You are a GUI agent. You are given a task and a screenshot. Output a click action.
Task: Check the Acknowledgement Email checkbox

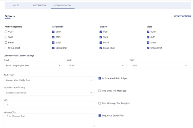tap(6, 42)
